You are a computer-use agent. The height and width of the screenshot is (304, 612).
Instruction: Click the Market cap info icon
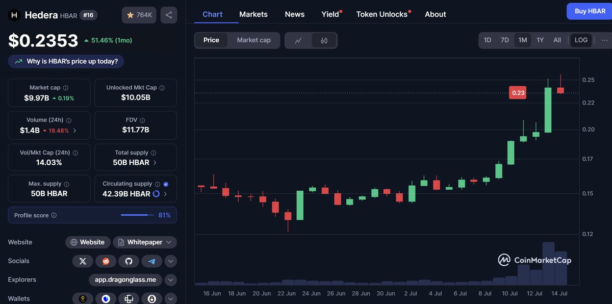coord(66,88)
